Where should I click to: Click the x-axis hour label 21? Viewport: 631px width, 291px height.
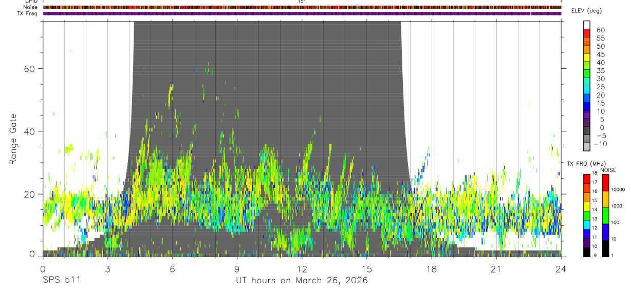pyautogui.click(x=496, y=269)
